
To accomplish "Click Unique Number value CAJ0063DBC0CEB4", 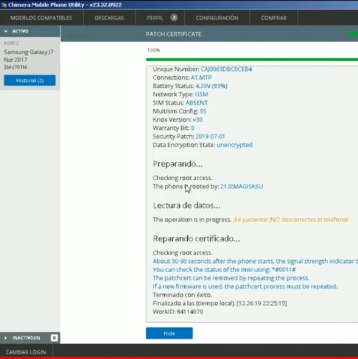I will (226, 69).
